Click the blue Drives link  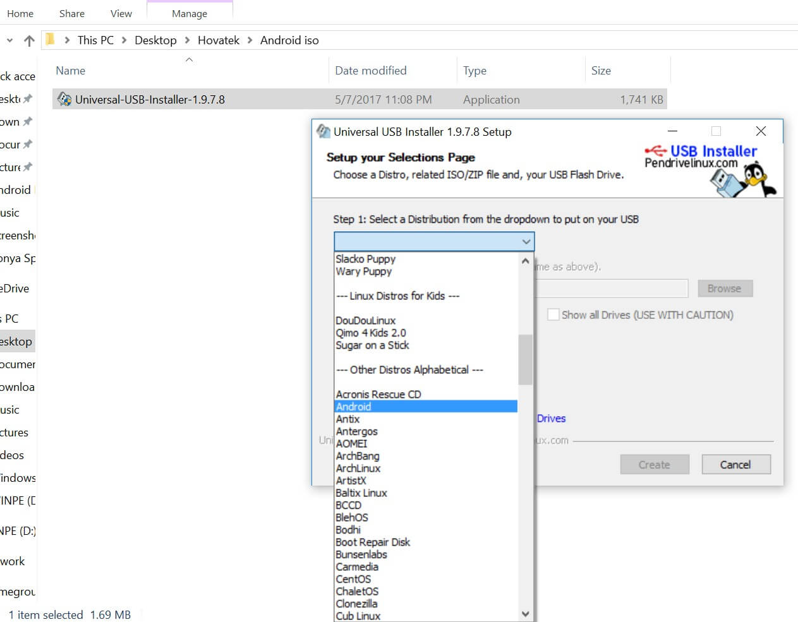[551, 418]
